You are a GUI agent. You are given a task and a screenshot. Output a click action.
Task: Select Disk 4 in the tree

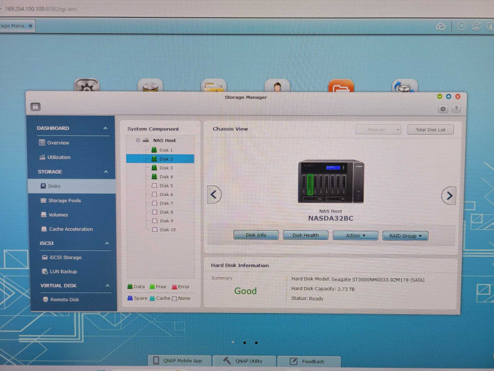coord(162,177)
